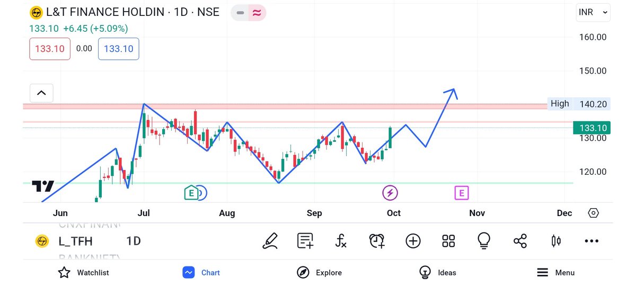The height and width of the screenshot is (286, 636).
Task: Change the candlestick chart type
Action: click(x=556, y=241)
